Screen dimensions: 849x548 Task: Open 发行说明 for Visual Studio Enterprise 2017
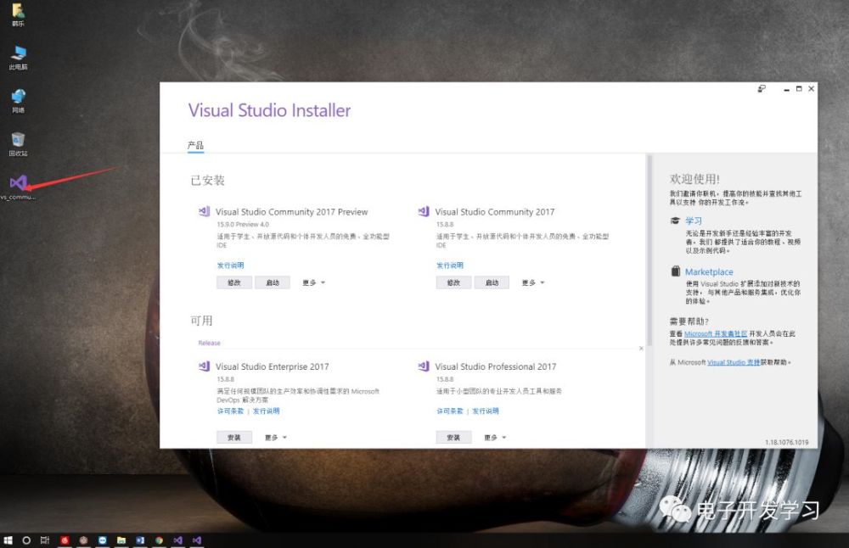[x=266, y=411]
